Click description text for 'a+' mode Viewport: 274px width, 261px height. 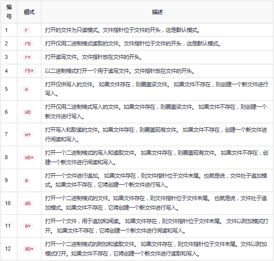[157, 226]
